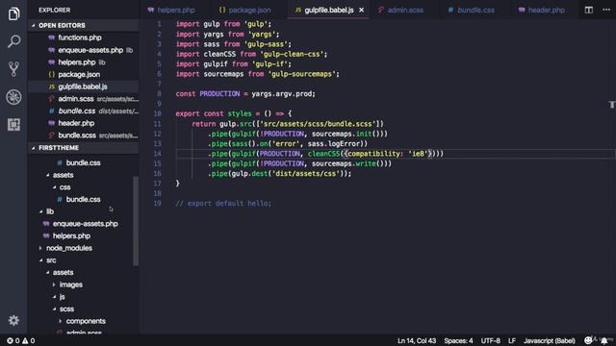Viewport: 616px width, 346px height.
Task: Open functions.php in Open Editors
Action: click(84, 37)
